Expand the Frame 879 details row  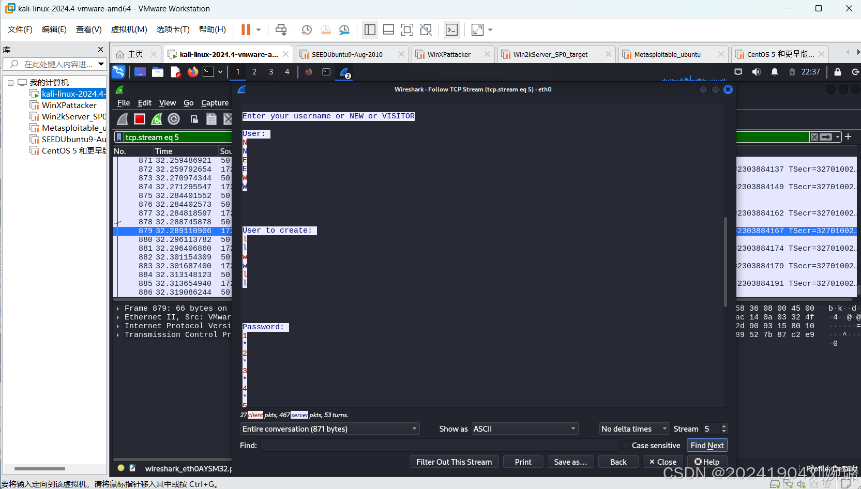pos(118,309)
